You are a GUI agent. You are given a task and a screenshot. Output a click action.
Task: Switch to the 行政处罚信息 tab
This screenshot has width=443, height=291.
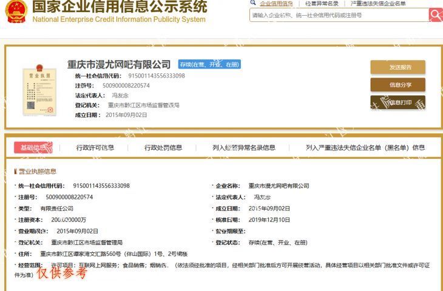[x=163, y=147]
